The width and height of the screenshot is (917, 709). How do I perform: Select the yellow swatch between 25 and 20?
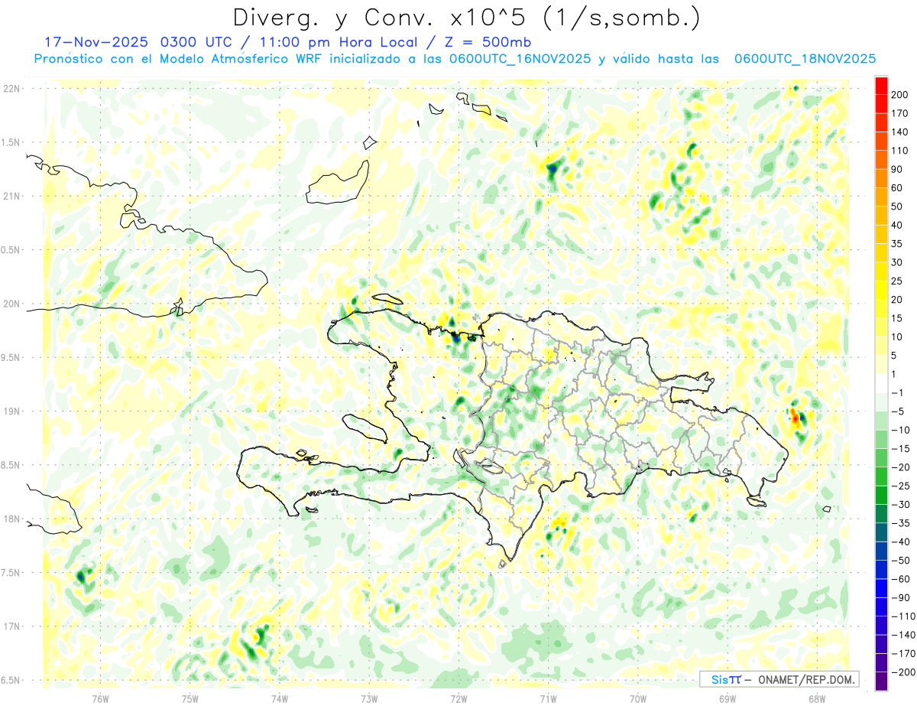click(x=881, y=291)
